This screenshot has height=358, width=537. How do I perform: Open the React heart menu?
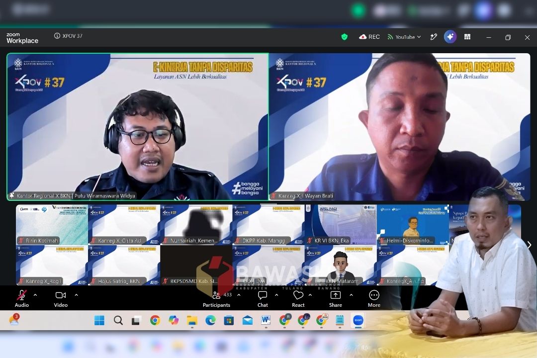(298, 298)
